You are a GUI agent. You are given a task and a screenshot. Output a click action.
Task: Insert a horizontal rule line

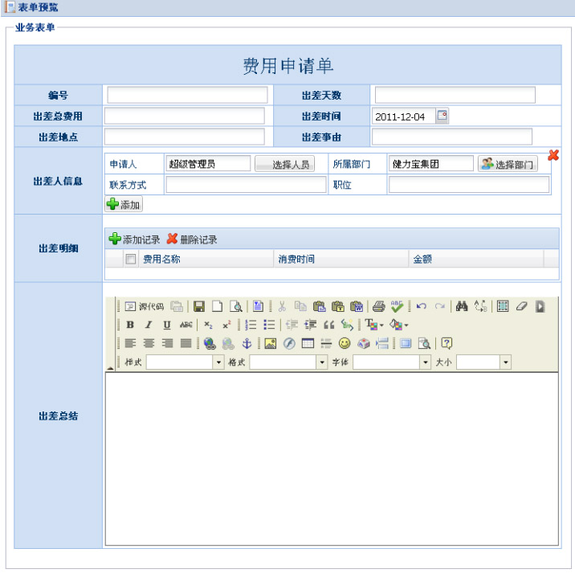[x=326, y=344]
